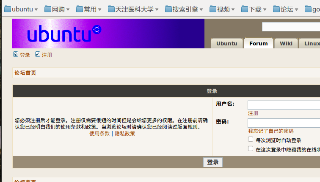Click the 常用 bookmark folder icon
Image resolution: width=320 pixels, height=182 pixels.
[80, 9]
